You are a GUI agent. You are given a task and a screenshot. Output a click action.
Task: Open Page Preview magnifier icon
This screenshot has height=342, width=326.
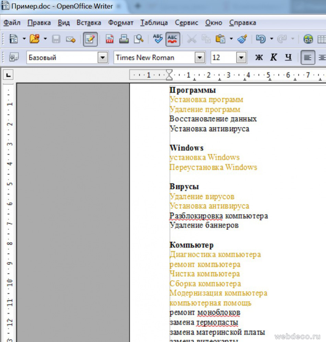coord(138,39)
